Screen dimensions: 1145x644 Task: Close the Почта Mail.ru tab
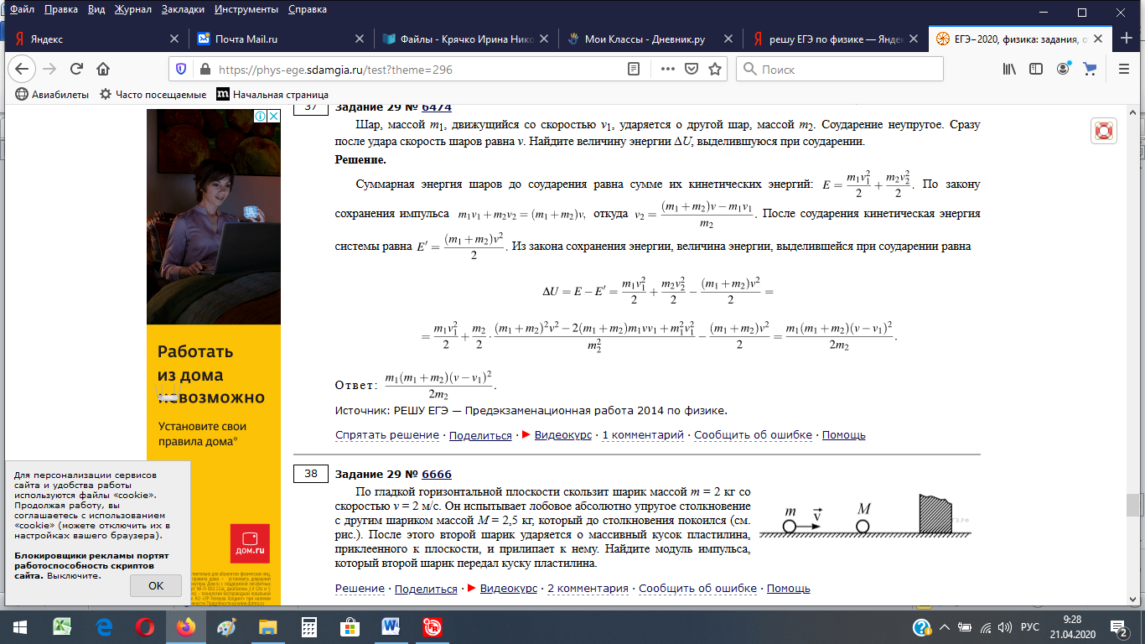tap(359, 39)
